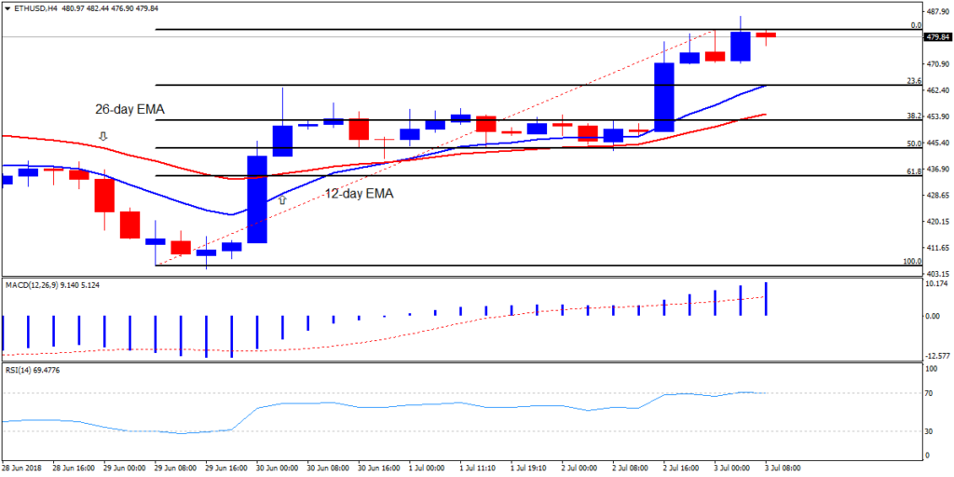Click the 0.0 Fibonacci level label
This screenshot has height=477, width=954.
tap(915, 25)
